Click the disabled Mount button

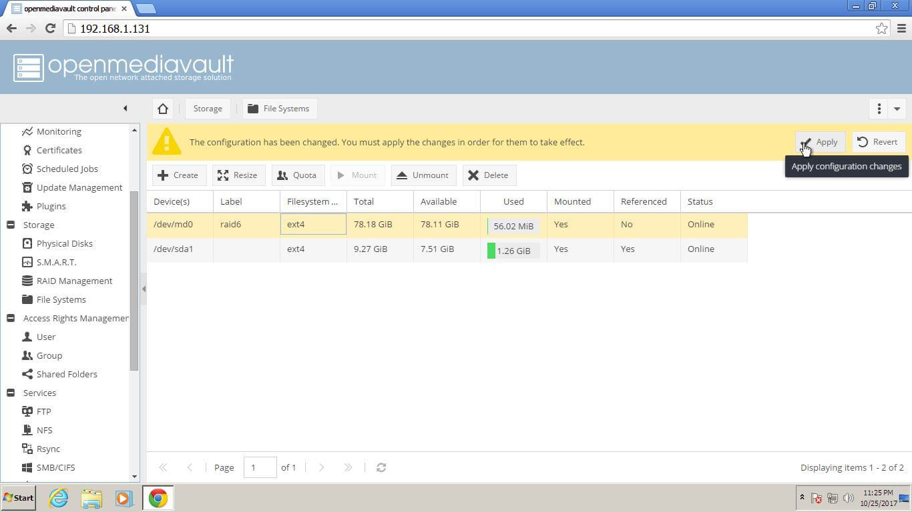tap(357, 175)
